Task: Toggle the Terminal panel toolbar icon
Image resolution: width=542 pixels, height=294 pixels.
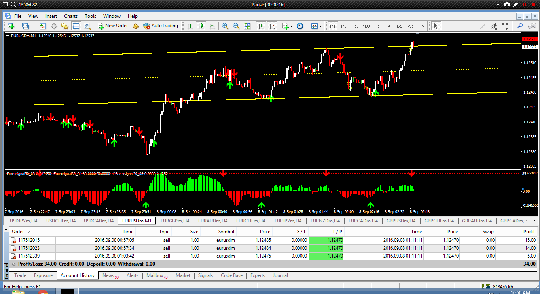Action: pos(76,26)
